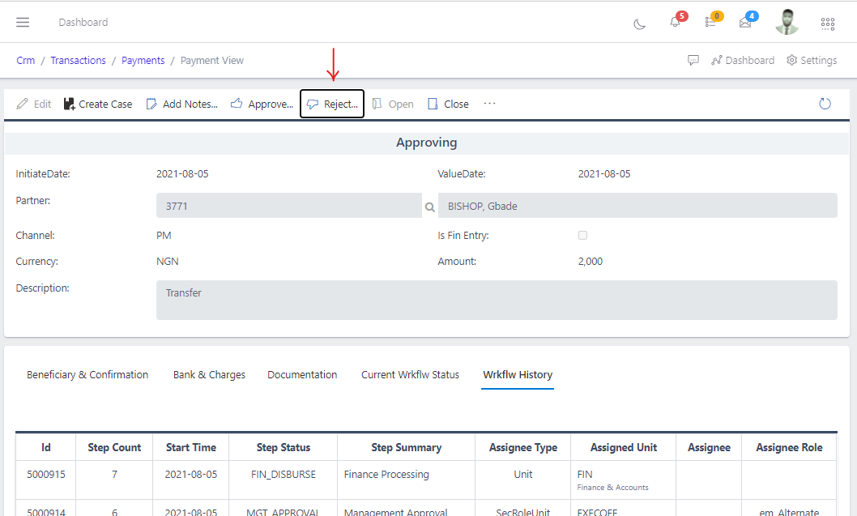Search partners using the magnifier in Partner field
This screenshot has height=516, width=857.
429,207
